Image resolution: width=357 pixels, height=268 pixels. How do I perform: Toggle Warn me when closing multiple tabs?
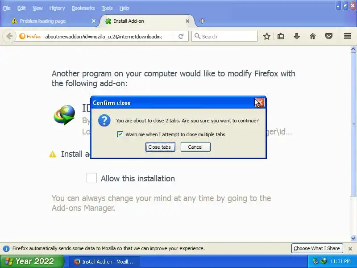(120, 134)
